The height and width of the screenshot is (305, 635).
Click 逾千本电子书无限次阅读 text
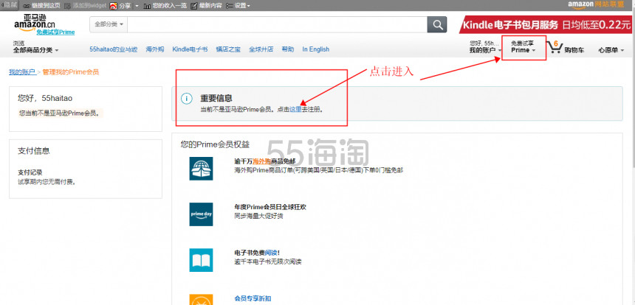pos(268,262)
